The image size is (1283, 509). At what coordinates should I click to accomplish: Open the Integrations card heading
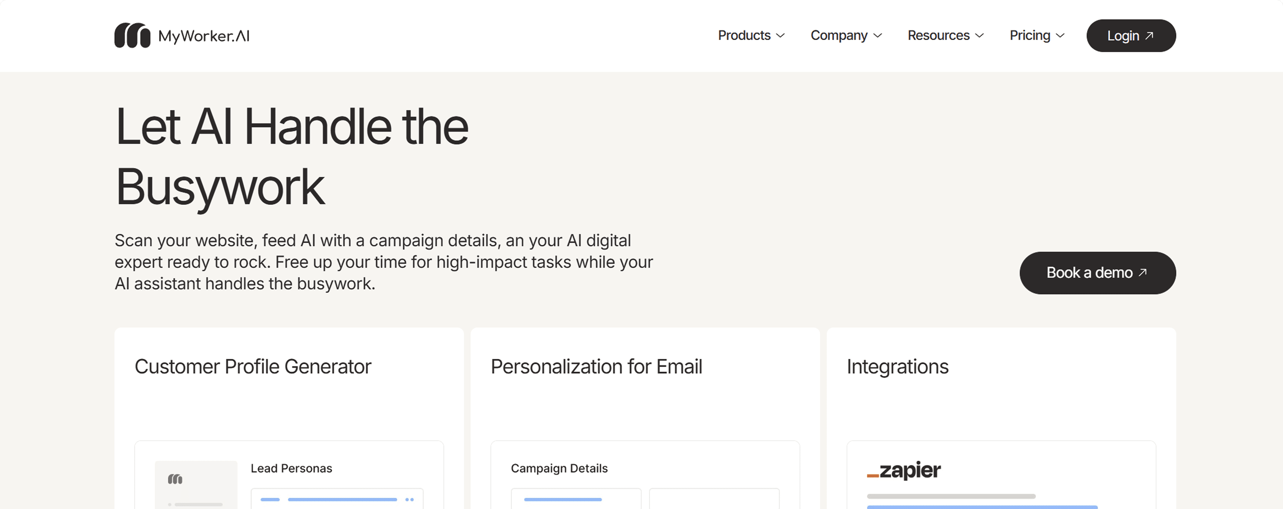point(897,367)
